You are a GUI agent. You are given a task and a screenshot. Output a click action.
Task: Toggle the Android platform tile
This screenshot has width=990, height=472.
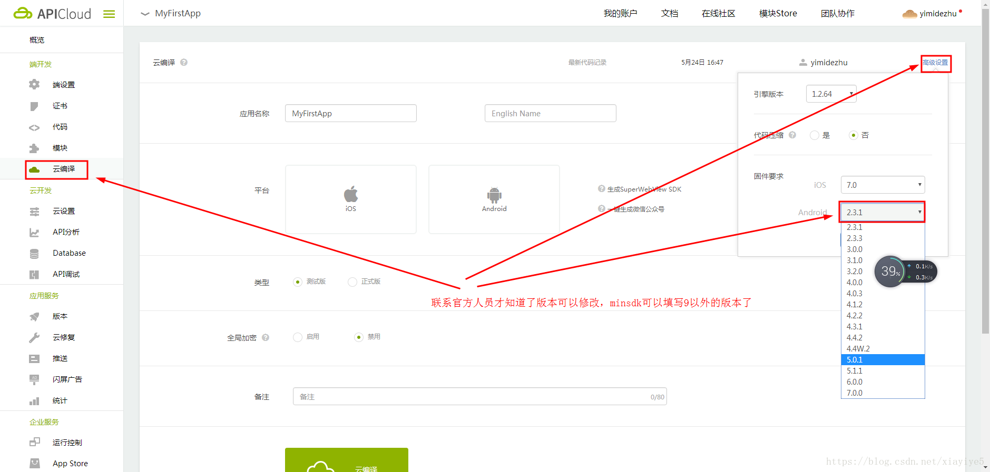coord(494,199)
